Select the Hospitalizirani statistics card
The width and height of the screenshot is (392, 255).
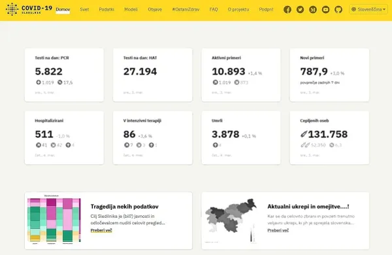(64, 138)
